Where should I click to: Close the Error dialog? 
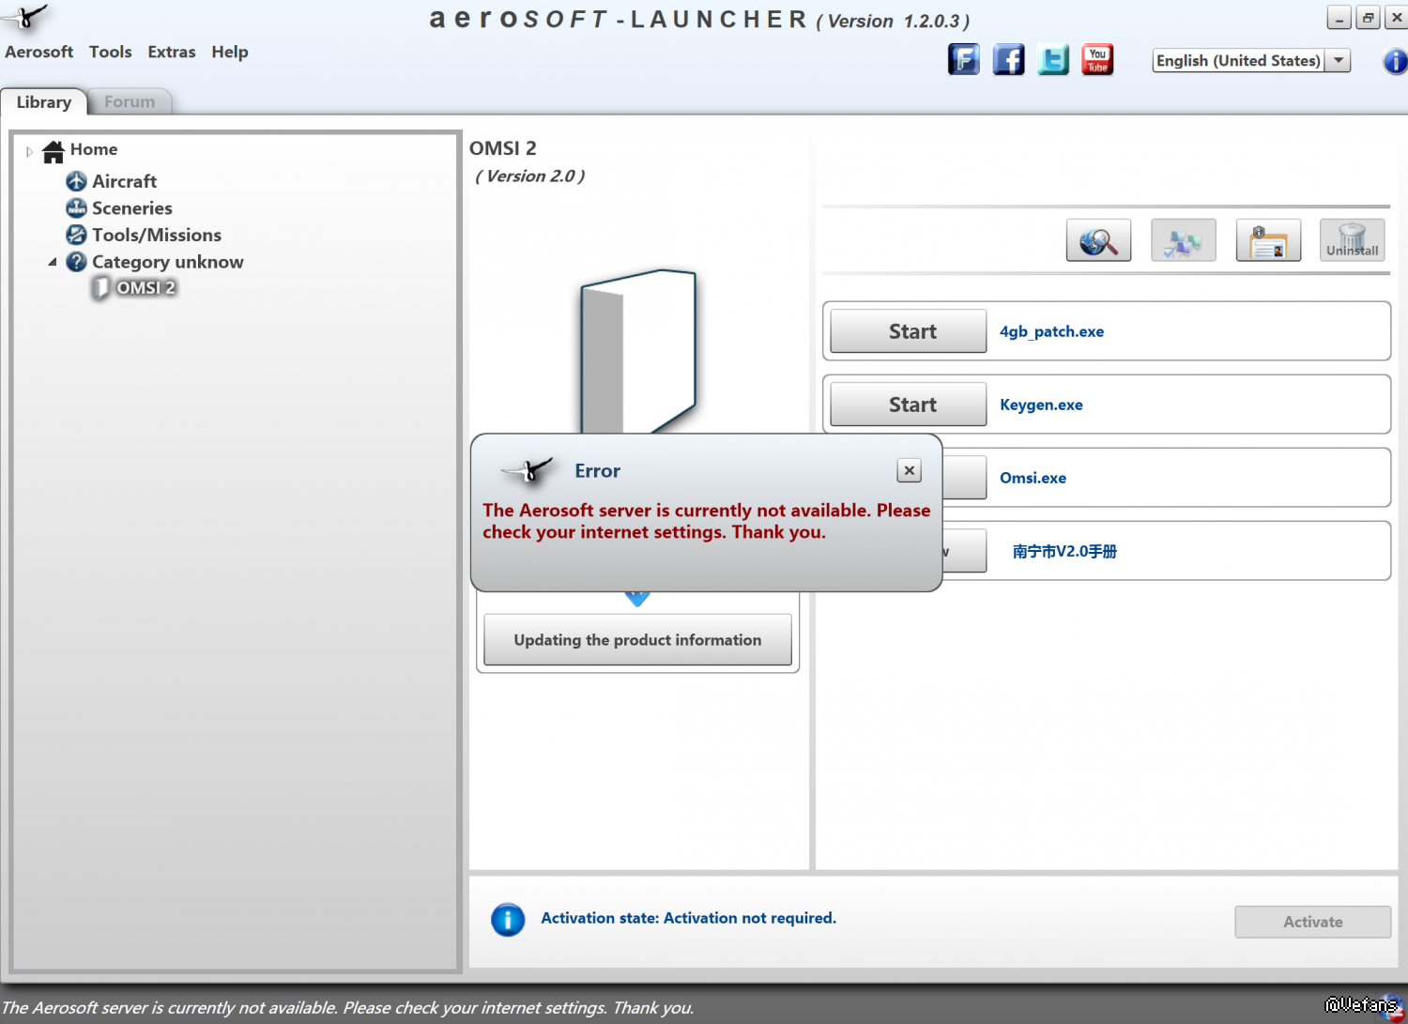point(909,470)
